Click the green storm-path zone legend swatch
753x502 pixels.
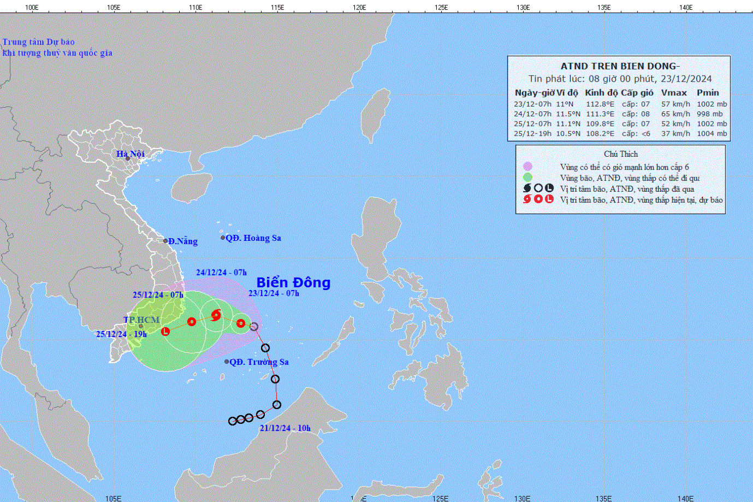coord(527,178)
